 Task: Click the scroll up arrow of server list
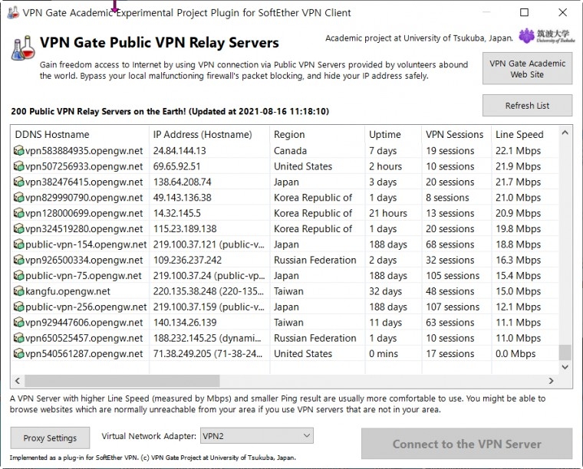pos(565,133)
